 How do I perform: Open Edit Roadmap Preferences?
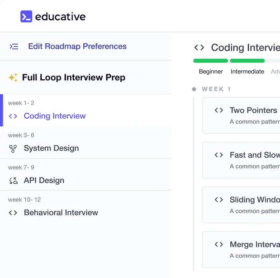pos(77,46)
